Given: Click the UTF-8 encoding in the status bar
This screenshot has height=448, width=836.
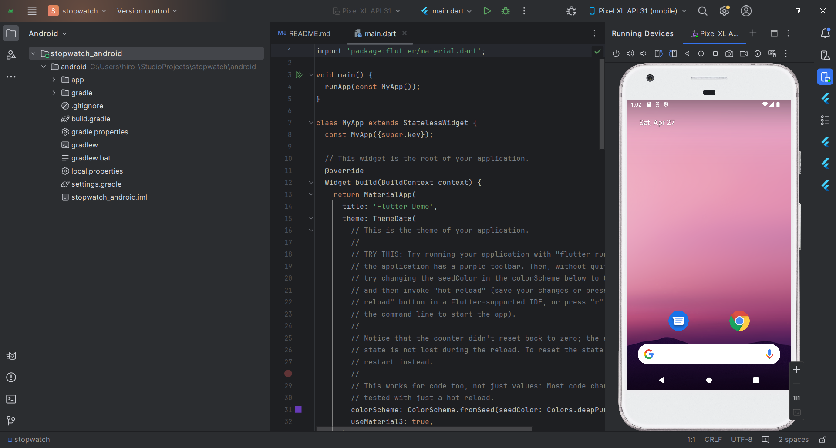Looking at the screenshot, I should 742,440.
